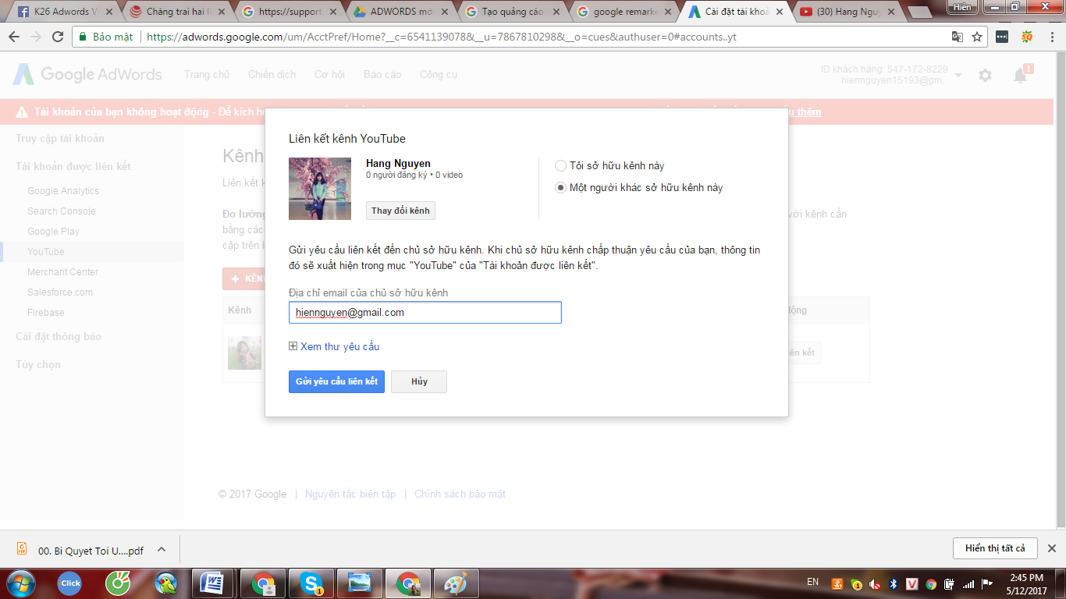The width and height of the screenshot is (1066, 599).
Task: Click the translate page icon in address bar
Action: [x=957, y=37]
